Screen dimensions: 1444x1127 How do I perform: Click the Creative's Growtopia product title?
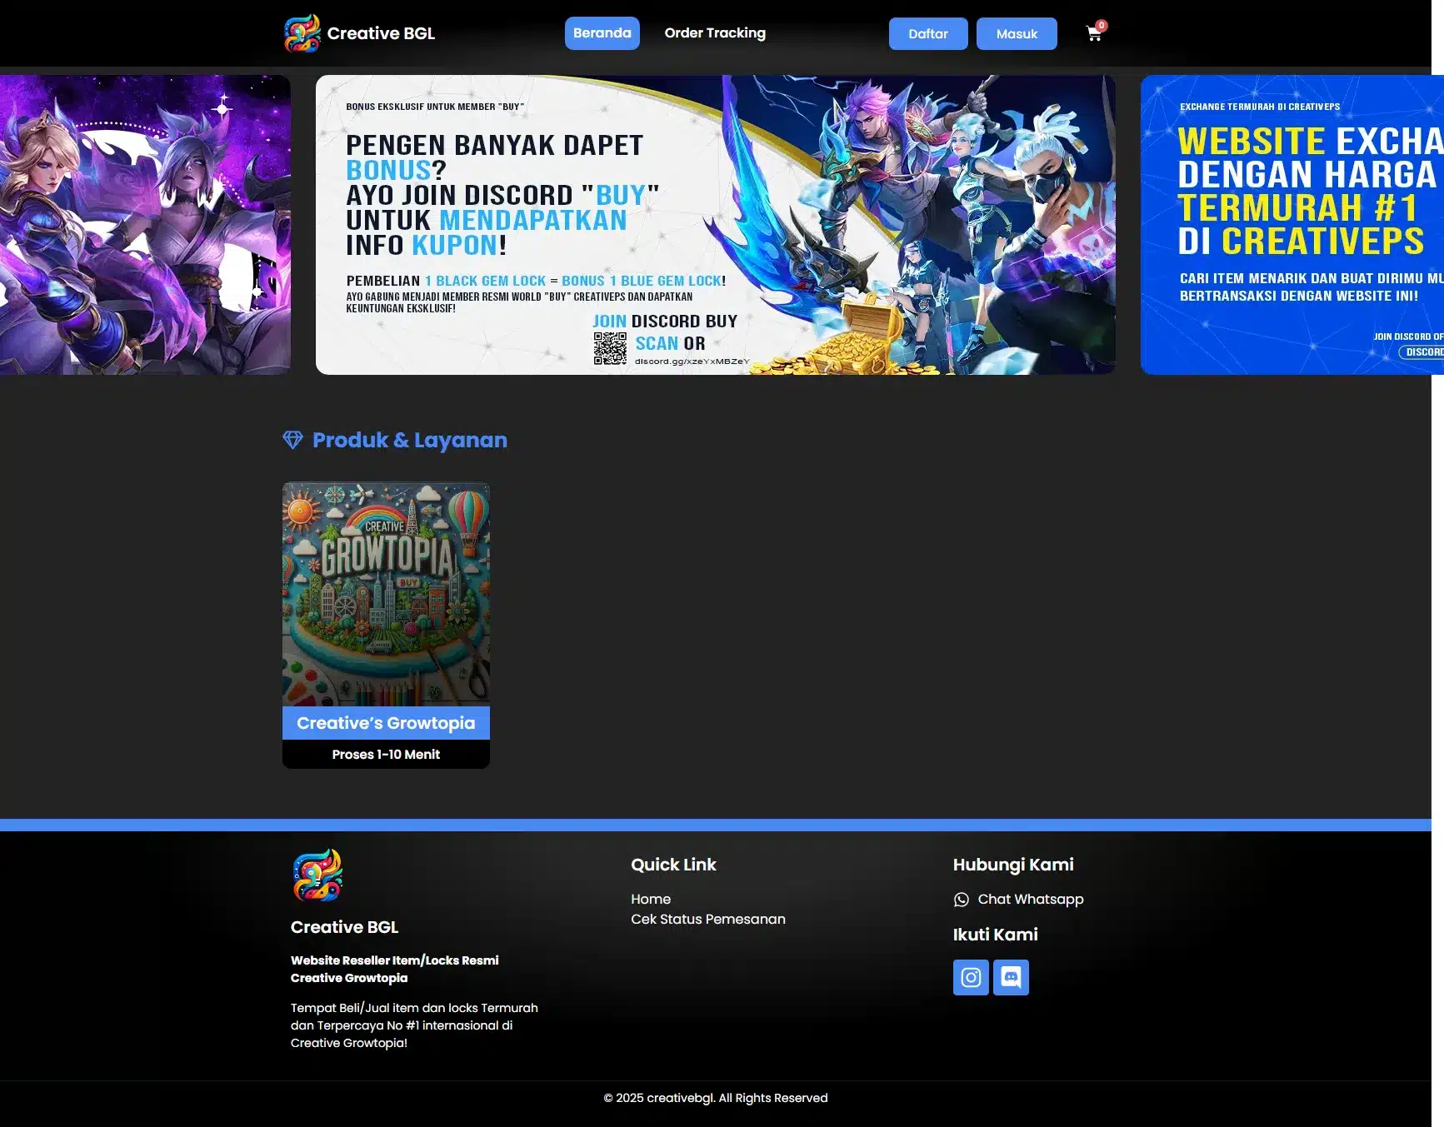coord(386,723)
